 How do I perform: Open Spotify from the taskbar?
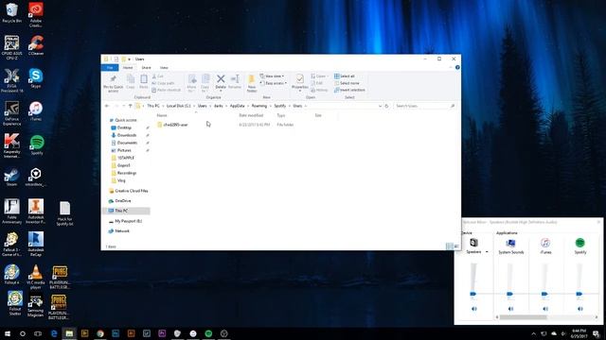(208, 333)
